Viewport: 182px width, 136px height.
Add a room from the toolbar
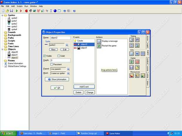click(59, 11)
